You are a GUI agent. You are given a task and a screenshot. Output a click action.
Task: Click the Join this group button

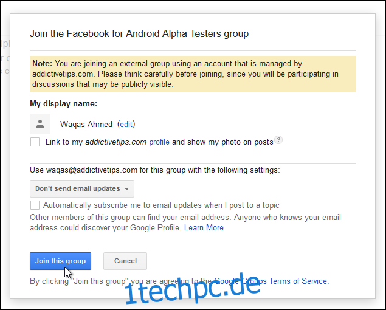point(61,261)
